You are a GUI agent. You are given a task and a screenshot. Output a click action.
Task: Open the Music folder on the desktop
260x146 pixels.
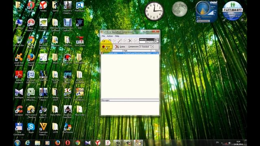[55, 59]
